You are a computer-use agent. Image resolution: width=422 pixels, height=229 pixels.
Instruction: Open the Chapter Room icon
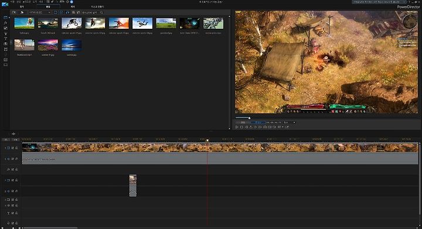(x=5, y=60)
